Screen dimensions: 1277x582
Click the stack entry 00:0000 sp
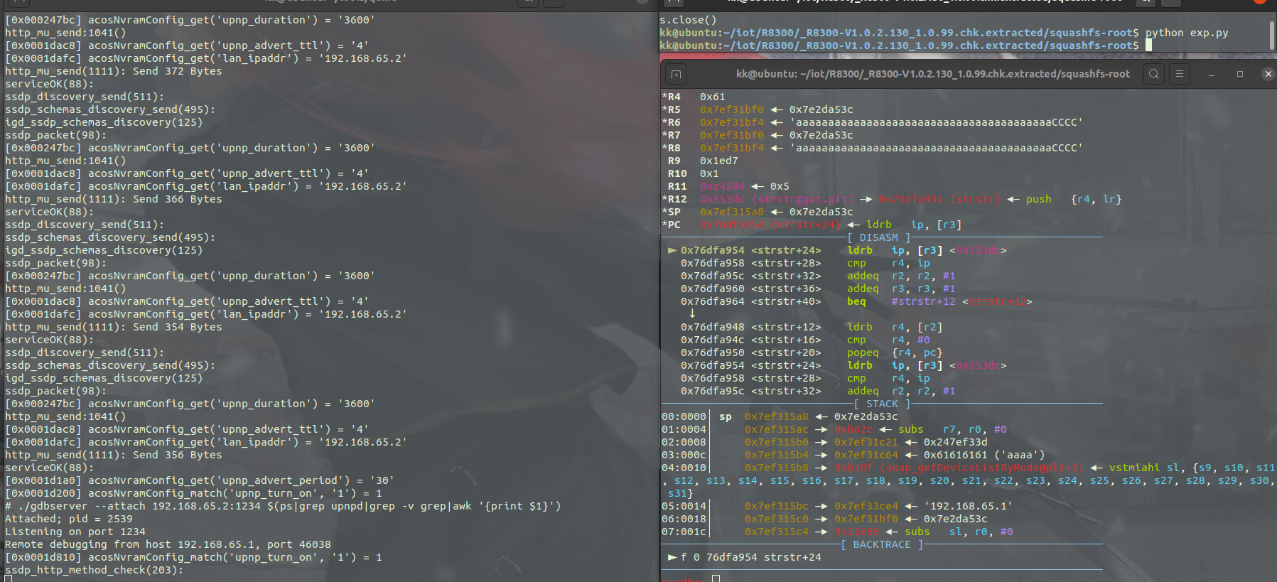point(780,416)
